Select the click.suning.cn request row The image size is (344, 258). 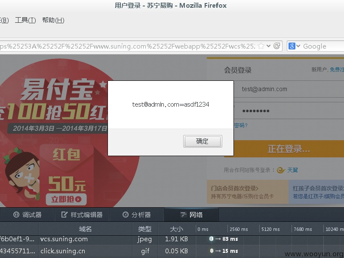(172, 251)
